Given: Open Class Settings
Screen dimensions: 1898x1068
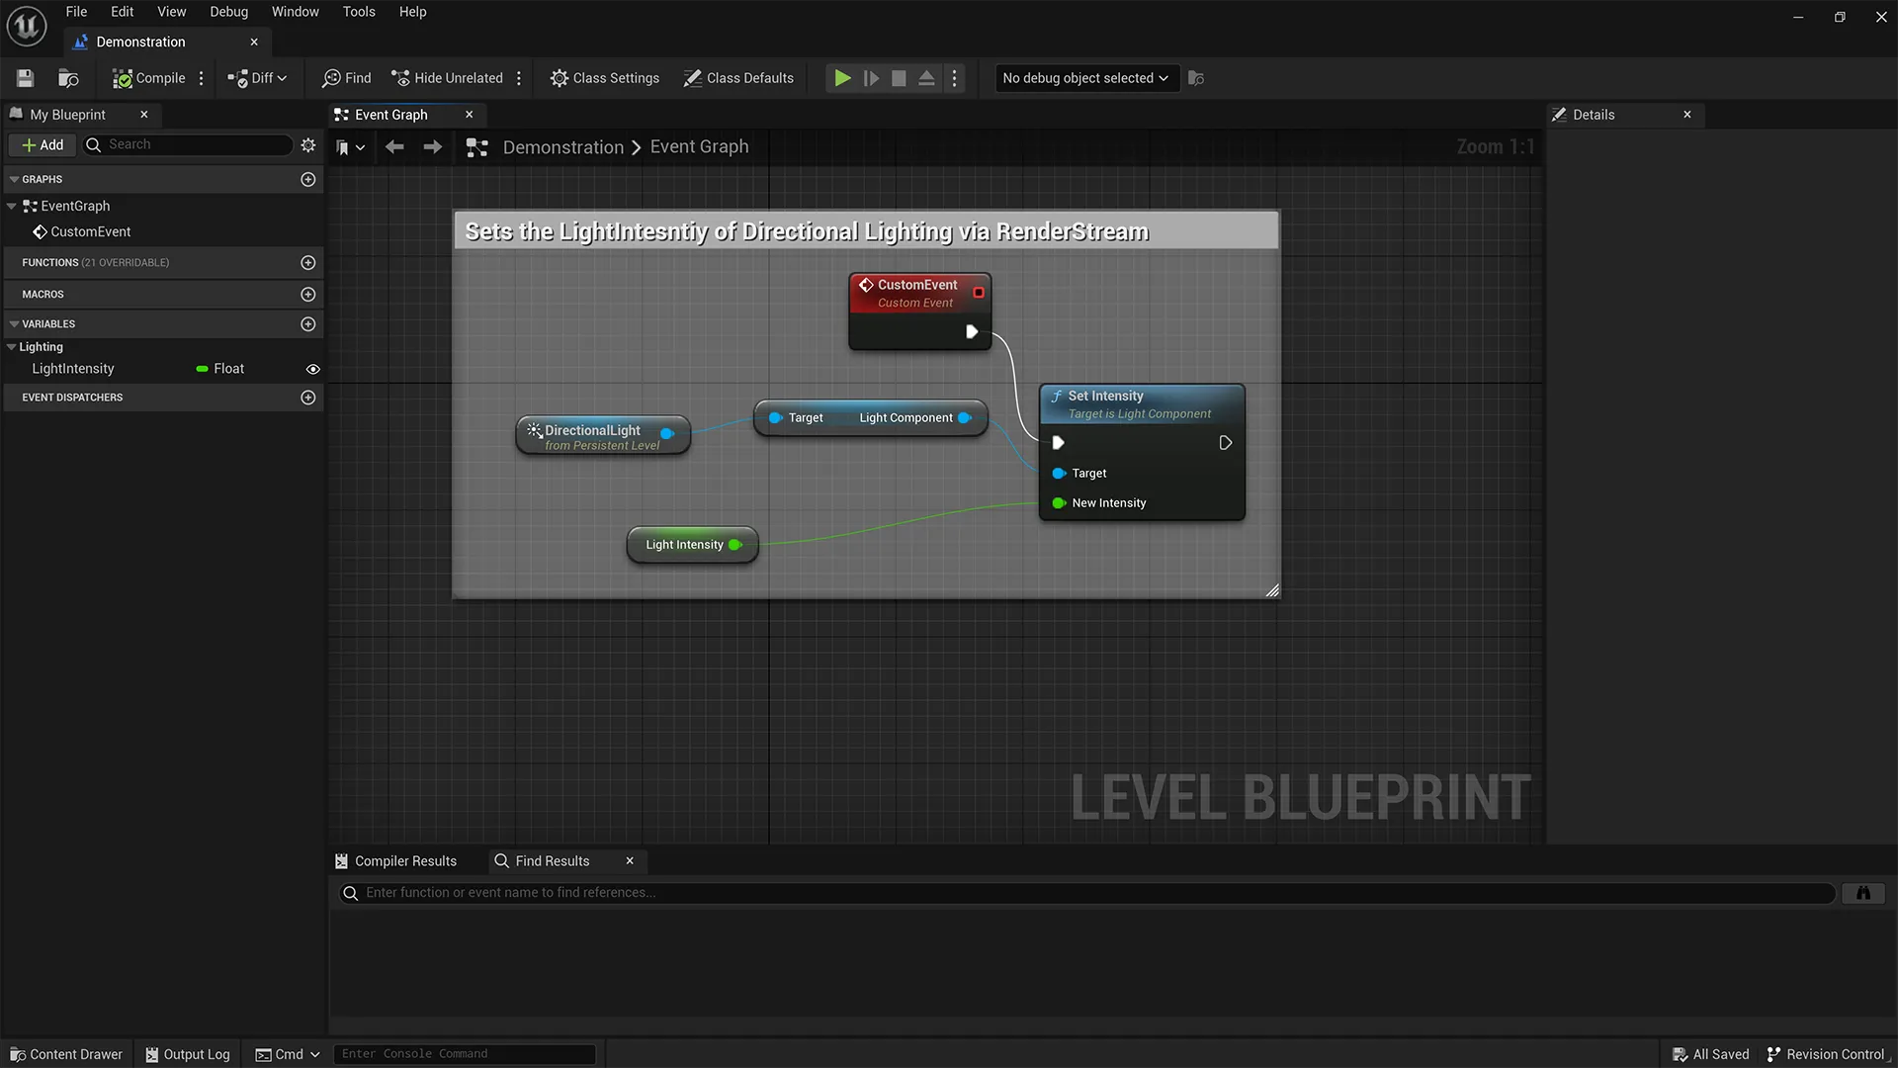Looking at the screenshot, I should [x=604, y=77].
